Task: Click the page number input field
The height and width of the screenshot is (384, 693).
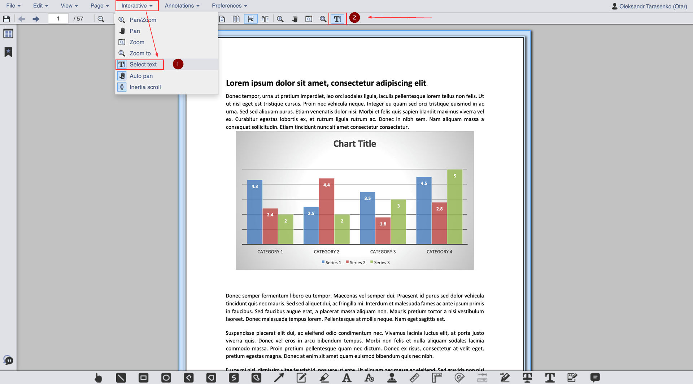Action: pos(58,19)
